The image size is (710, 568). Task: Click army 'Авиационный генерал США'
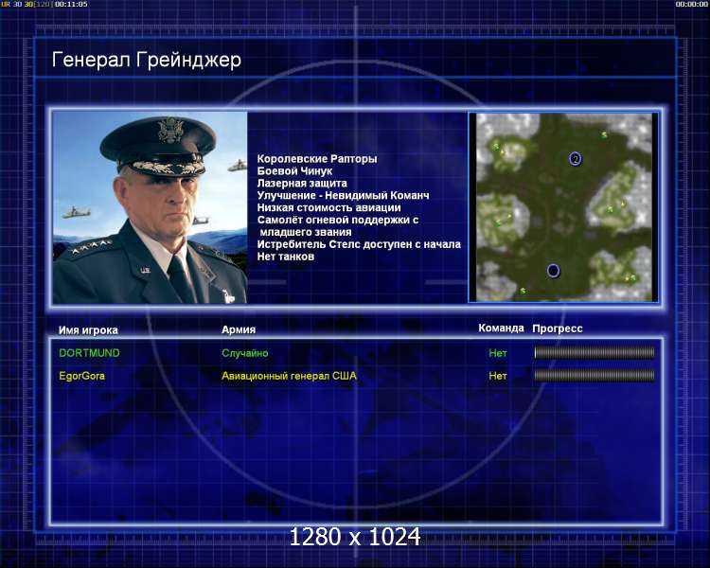point(289,376)
